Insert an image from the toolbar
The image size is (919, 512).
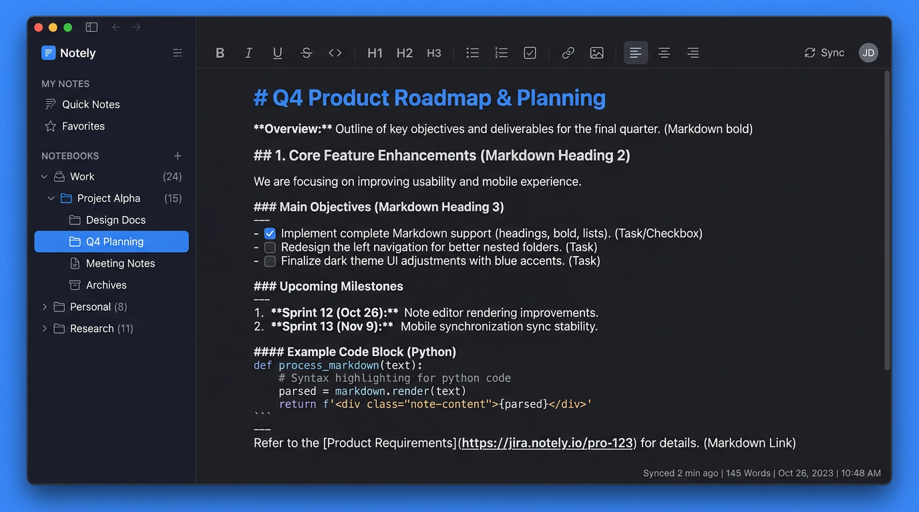click(x=597, y=53)
